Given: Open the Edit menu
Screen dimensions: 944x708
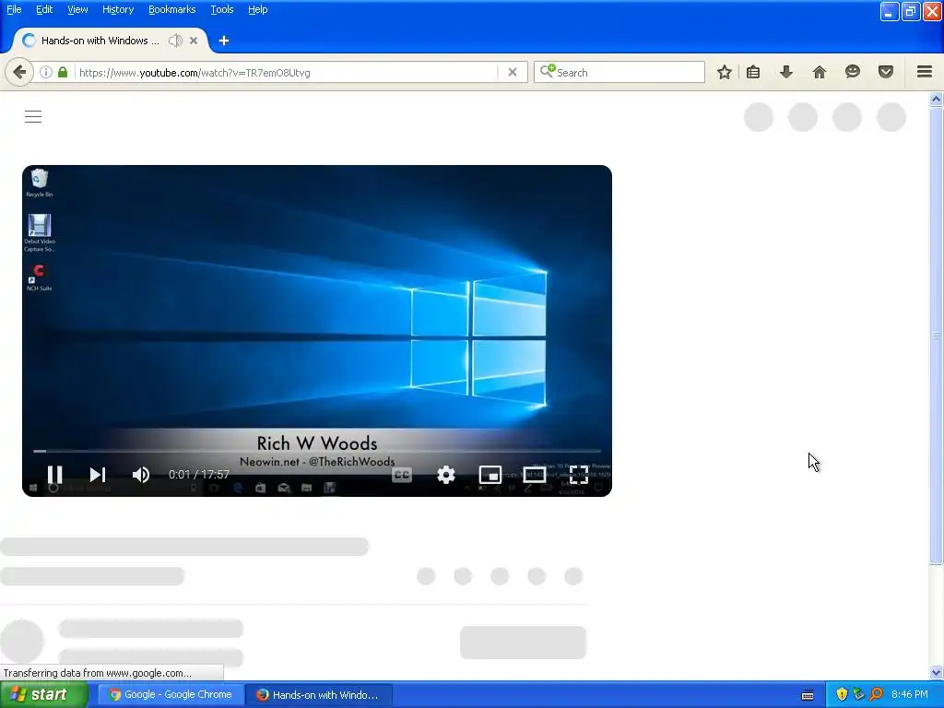Looking at the screenshot, I should [44, 9].
